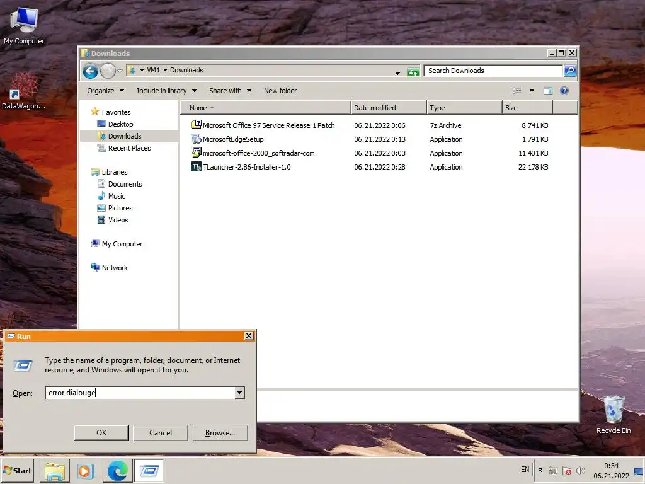Open the Recycle Bin on desktop
Image resolution: width=645 pixels, height=484 pixels.
[614, 414]
